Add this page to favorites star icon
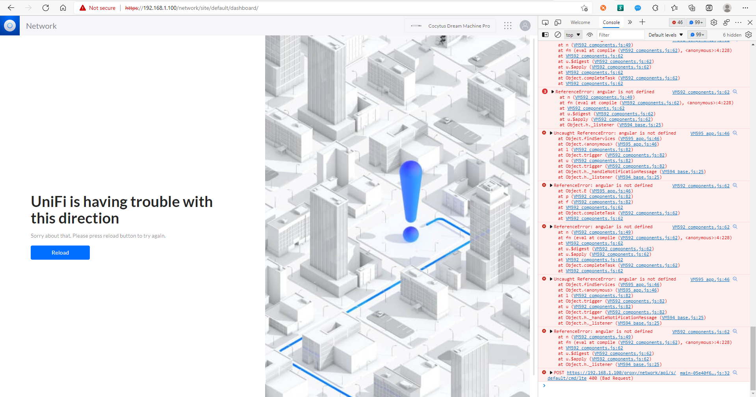 coord(584,8)
